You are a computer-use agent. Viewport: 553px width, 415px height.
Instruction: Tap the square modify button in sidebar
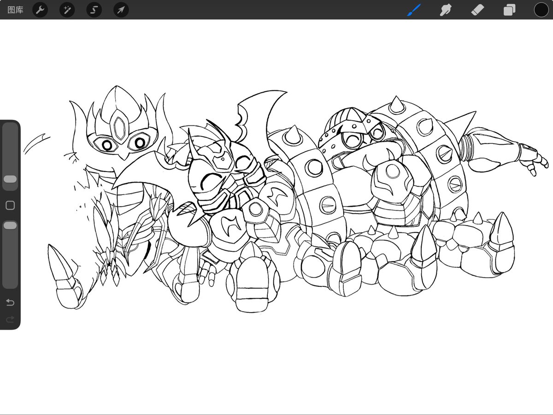pos(10,205)
